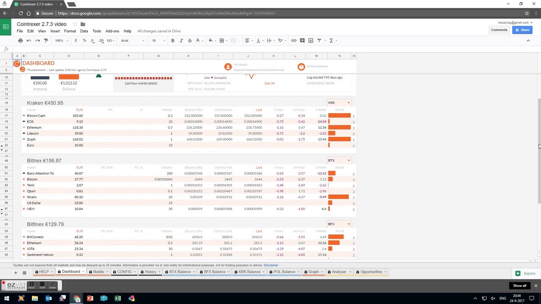Collapse the toolbar with chevron arrow
Image resolution: width=541 pixels, height=304 pixels.
pos(528,41)
